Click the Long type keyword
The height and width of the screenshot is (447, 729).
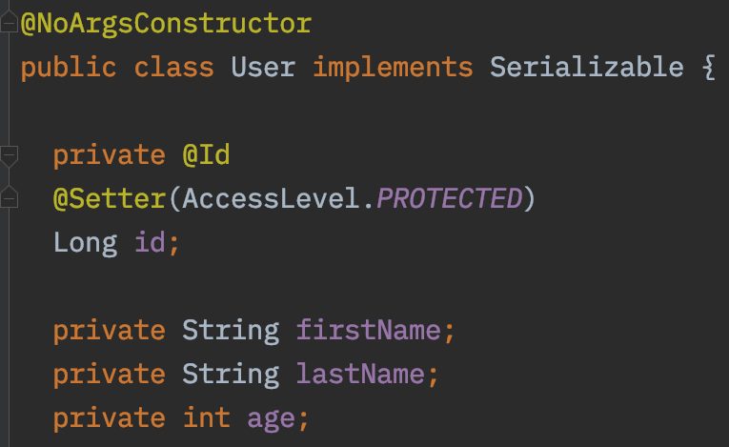pos(85,243)
